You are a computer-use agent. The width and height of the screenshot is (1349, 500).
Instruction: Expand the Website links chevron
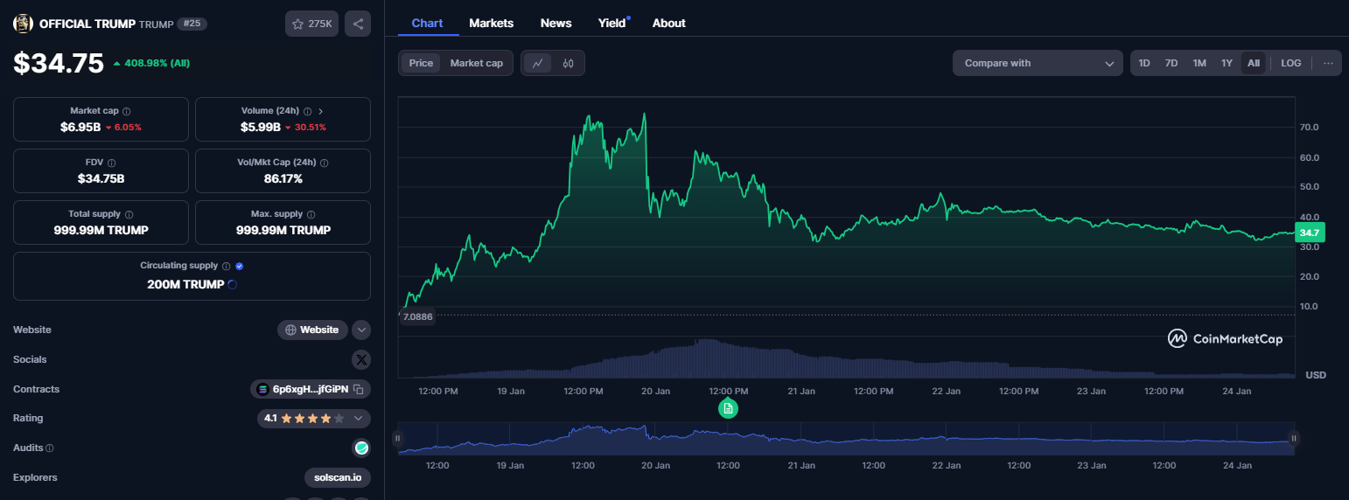pos(361,330)
